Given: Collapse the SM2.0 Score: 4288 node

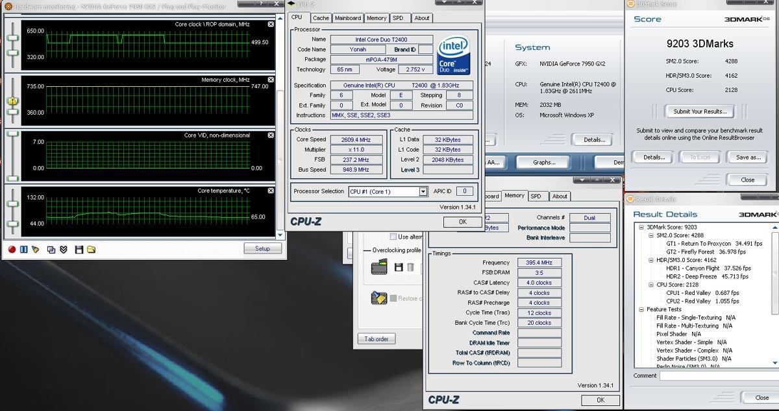Looking at the screenshot, I should (x=651, y=235).
